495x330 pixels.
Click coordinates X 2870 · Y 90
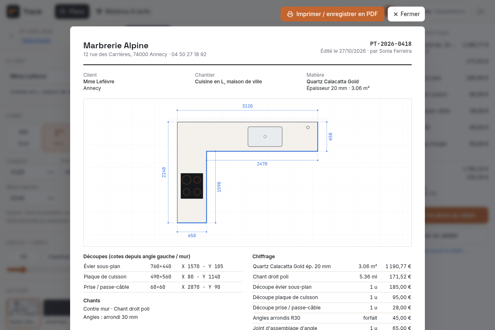point(201,287)
